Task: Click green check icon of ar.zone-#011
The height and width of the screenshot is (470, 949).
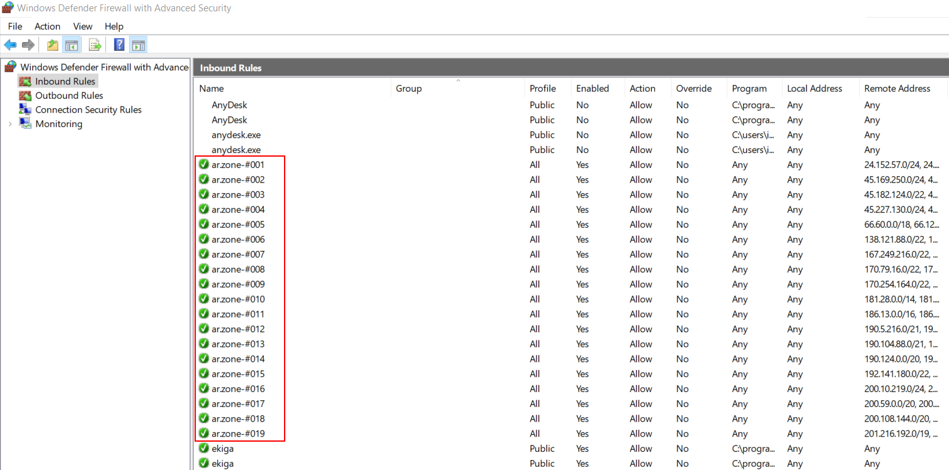Action: [x=204, y=314]
